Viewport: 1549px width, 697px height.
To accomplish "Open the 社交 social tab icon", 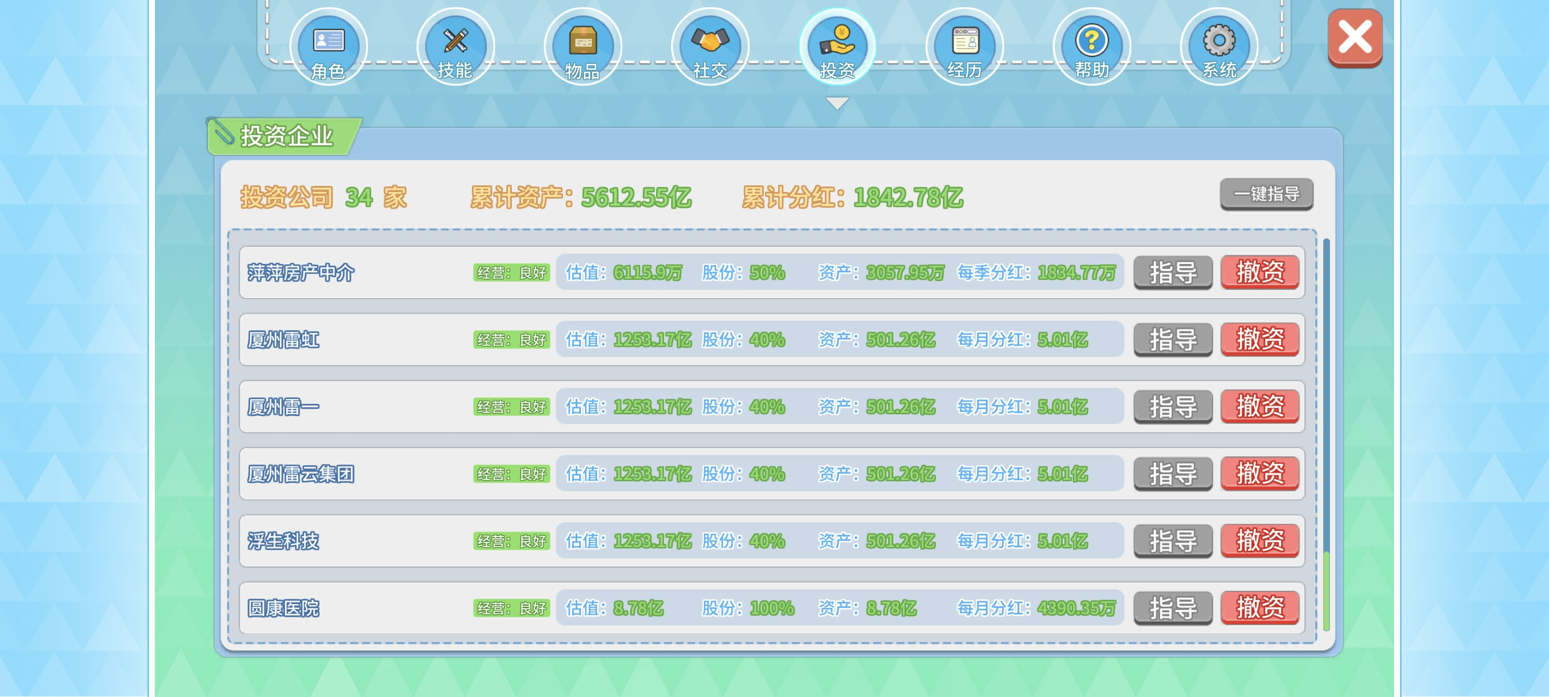I will pos(710,47).
